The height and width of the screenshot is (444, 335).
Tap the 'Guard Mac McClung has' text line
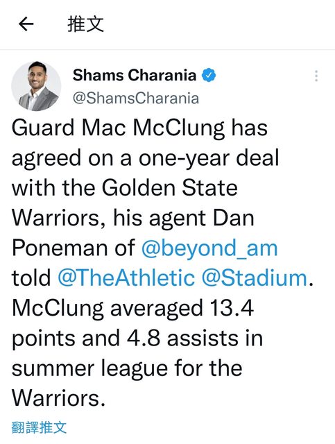(x=139, y=129)
